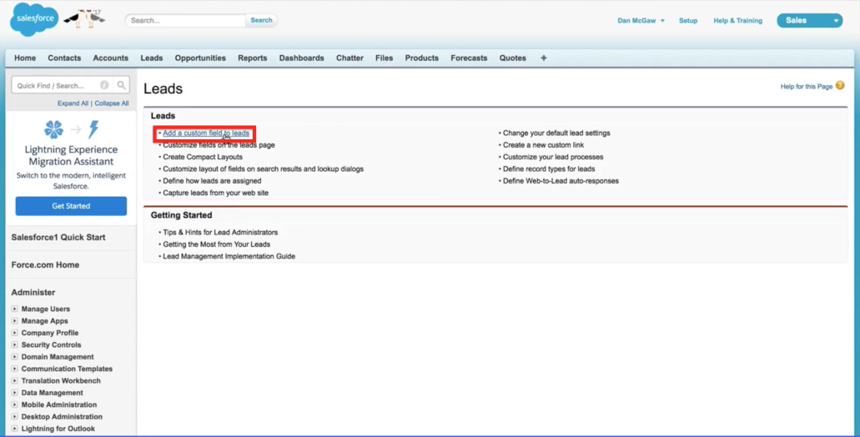860x437 pixels.
Task: Click the Expand All link
Action: (x=73, y=103)
